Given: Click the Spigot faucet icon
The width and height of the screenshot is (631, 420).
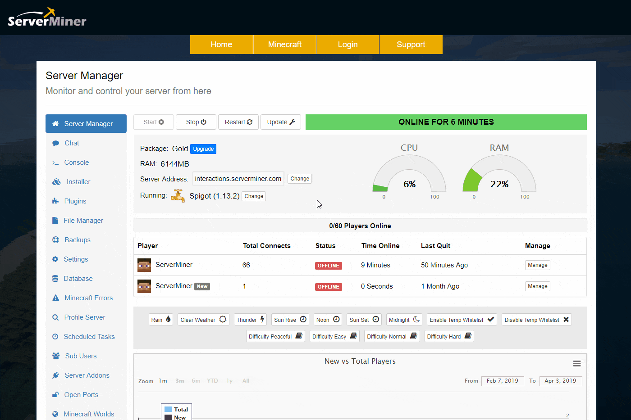Looking at the screenshot, I should [178, 196].
